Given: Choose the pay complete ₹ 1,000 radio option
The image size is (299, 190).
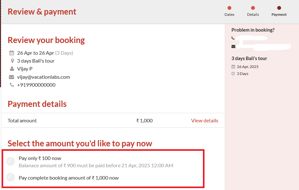Looking at the screenshot, I should pos(11,177).
